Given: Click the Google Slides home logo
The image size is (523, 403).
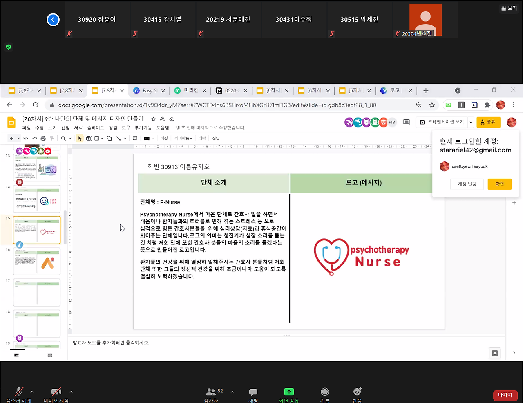Looking at the screenshot, I should 12,122.
